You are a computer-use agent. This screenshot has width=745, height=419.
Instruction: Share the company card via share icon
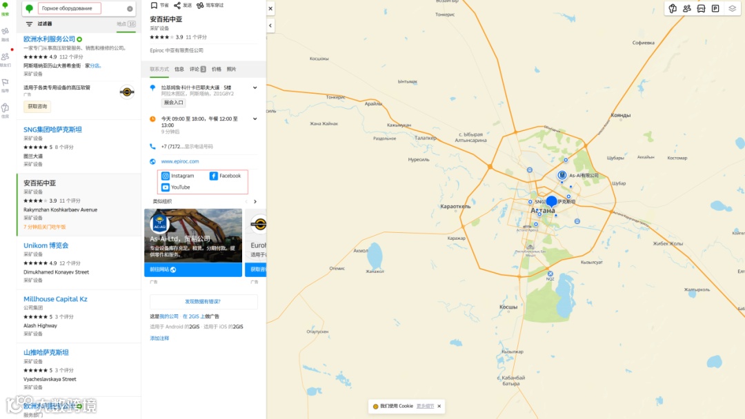(x=177, y=6)
